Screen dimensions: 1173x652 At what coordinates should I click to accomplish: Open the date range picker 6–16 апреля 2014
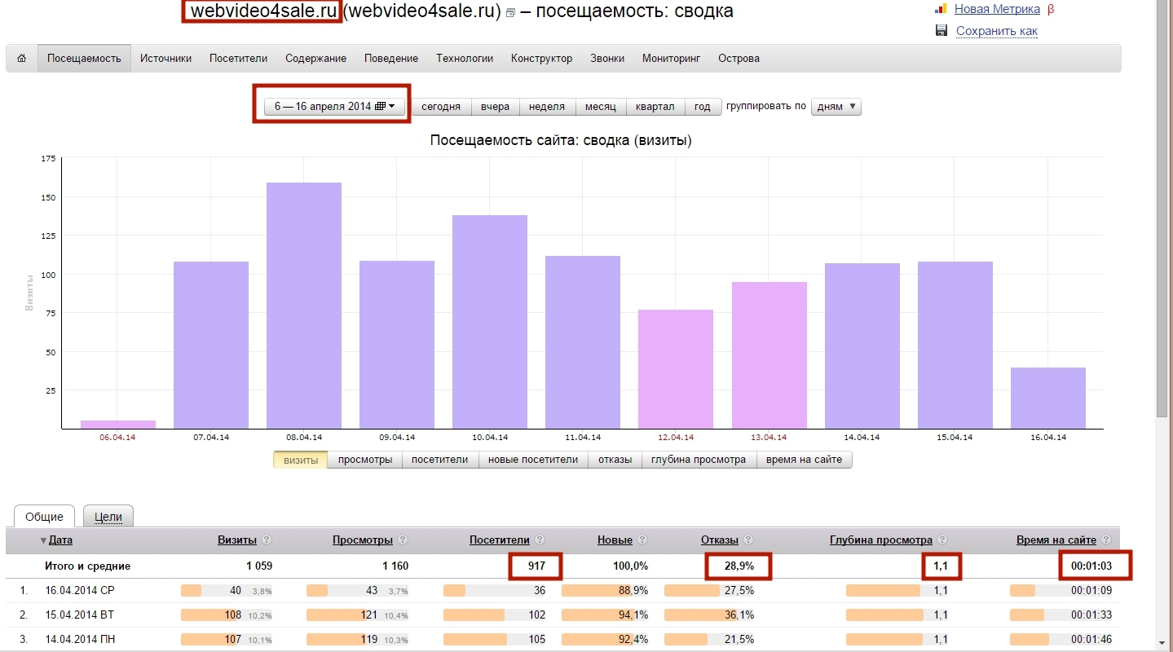pos(334,107)
